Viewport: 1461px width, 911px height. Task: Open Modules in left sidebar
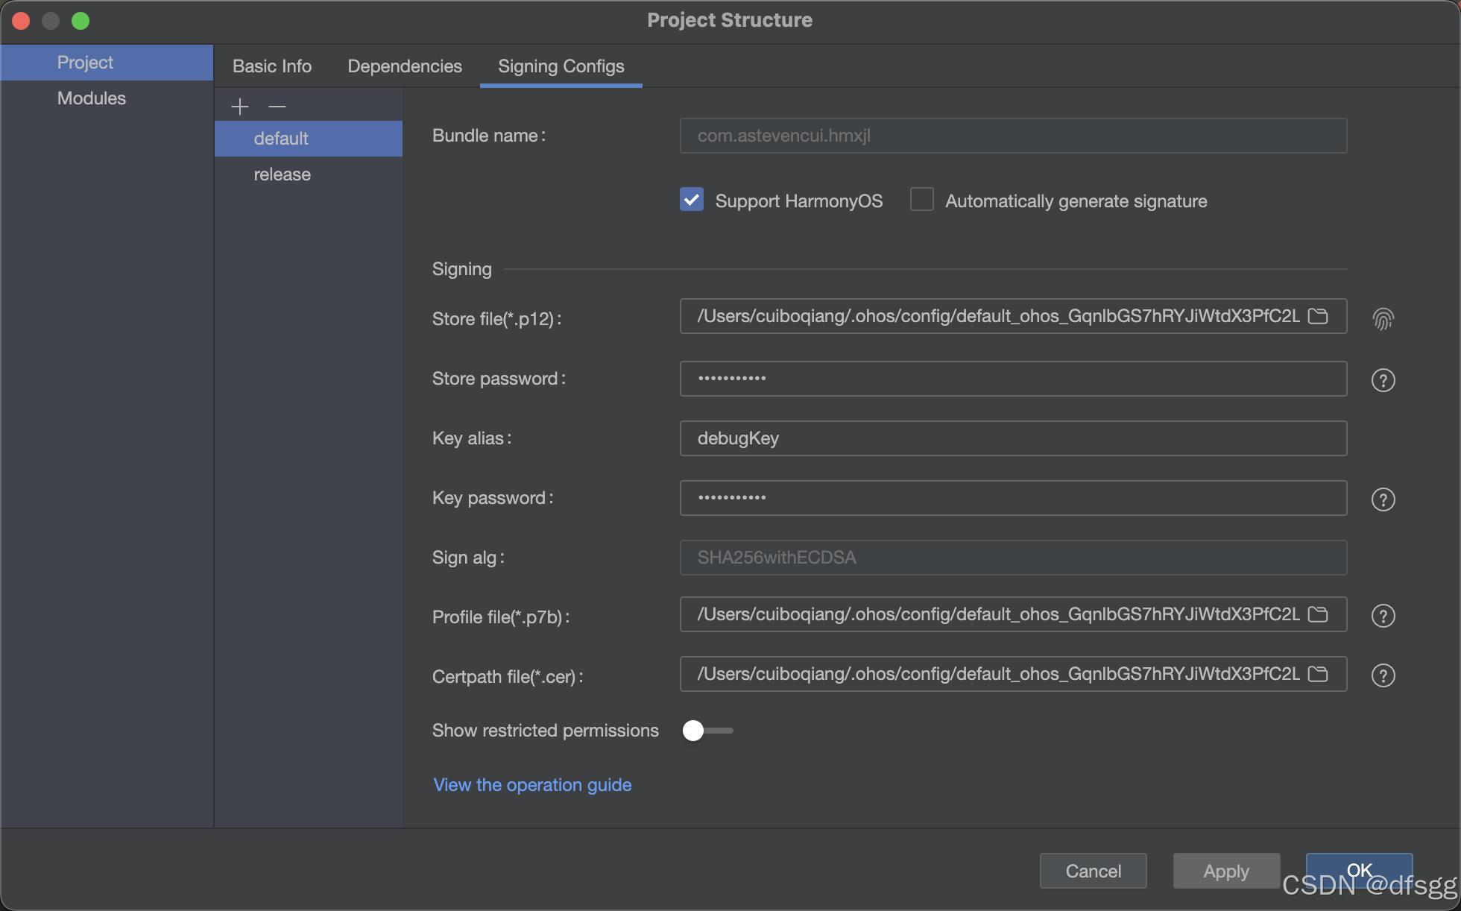tap(107, 98)
